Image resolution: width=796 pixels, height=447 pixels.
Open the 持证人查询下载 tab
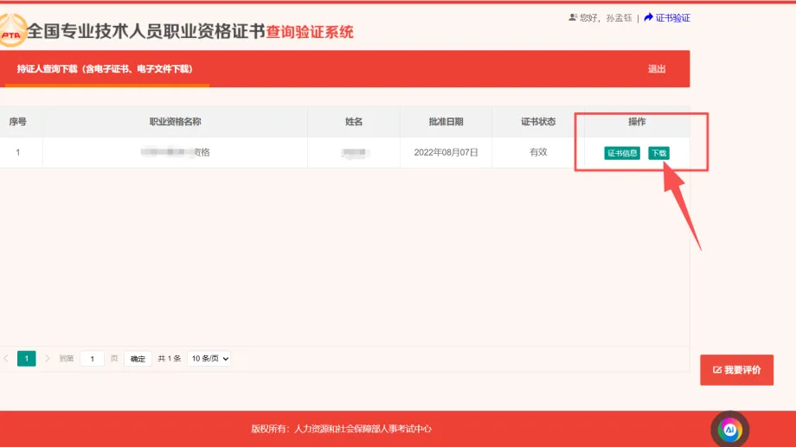point(105,69)
